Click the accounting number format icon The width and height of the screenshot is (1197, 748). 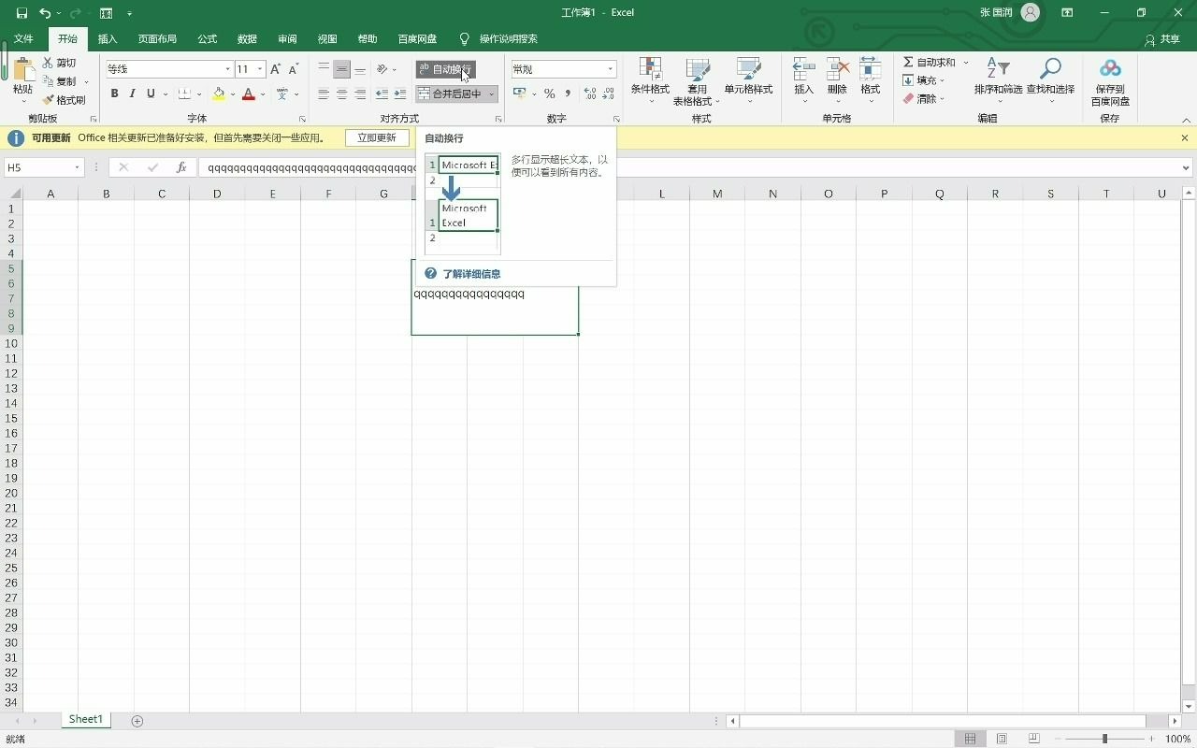520,93
